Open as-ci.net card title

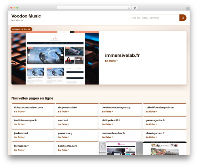point(63,120)
